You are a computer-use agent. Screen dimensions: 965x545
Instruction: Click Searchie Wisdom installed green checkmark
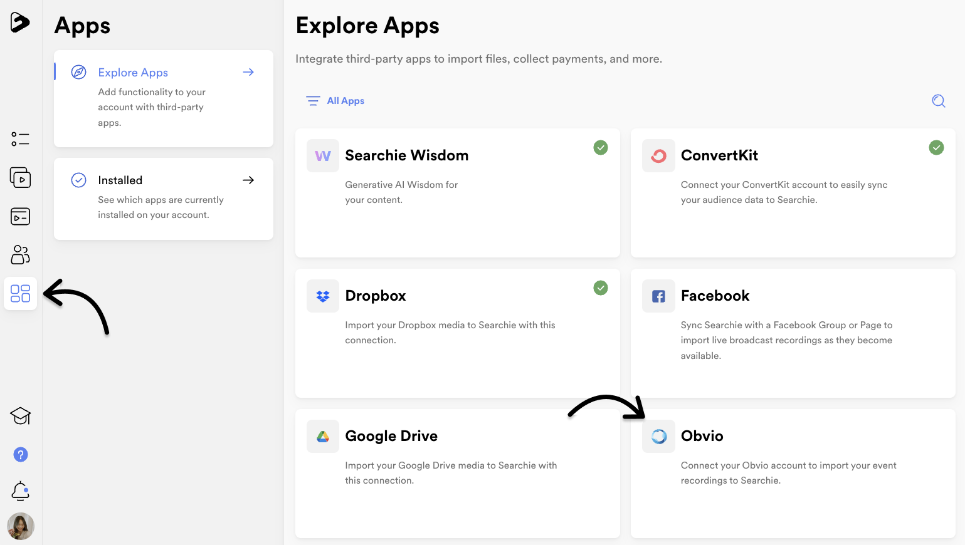click(x=601, y=148)
